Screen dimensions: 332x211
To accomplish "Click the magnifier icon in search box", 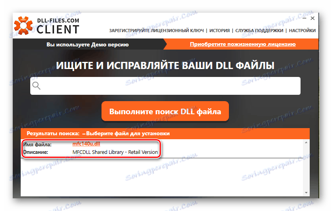I will [36, 86].
